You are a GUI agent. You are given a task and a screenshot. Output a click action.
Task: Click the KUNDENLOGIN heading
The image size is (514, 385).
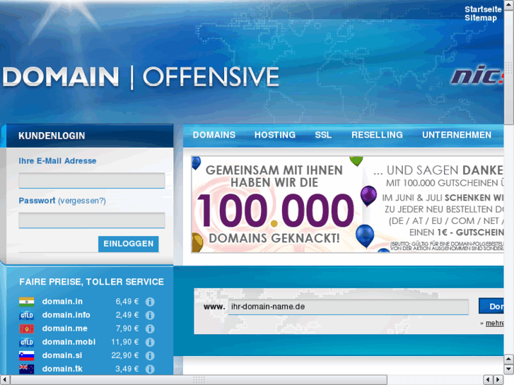click(52, 136)
